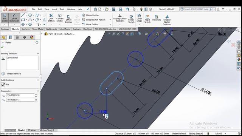Open dropdown arrow under Exit Sketch
This screenshot has height=136, width=242.
coord(5,25)
